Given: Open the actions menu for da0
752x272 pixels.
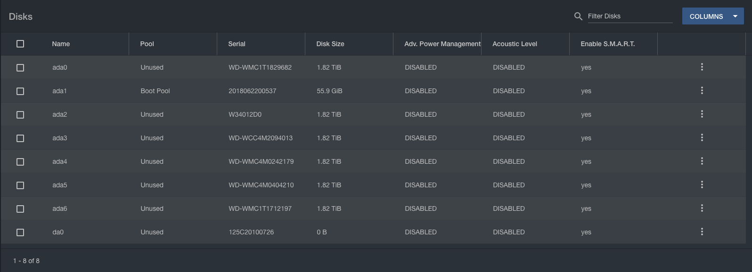Looking at the screenshot, I should click(702, 232).
